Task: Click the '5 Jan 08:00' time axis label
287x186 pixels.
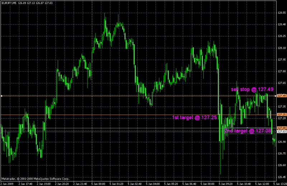Action: pyautogui.click(x=208, y=184)
